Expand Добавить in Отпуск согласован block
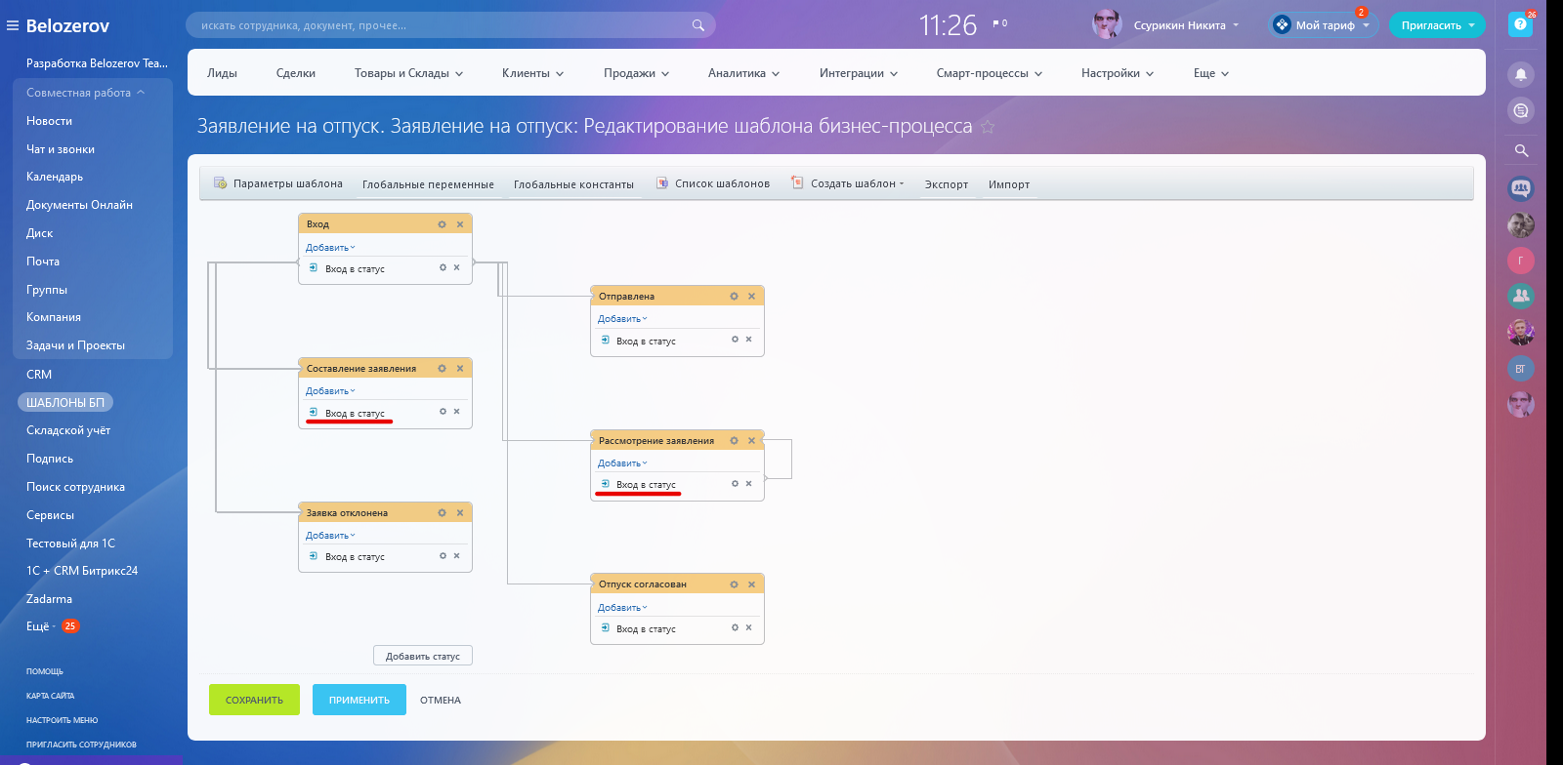 (622, 608)
